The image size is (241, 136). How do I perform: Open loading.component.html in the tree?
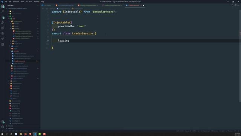click(23, 31)
